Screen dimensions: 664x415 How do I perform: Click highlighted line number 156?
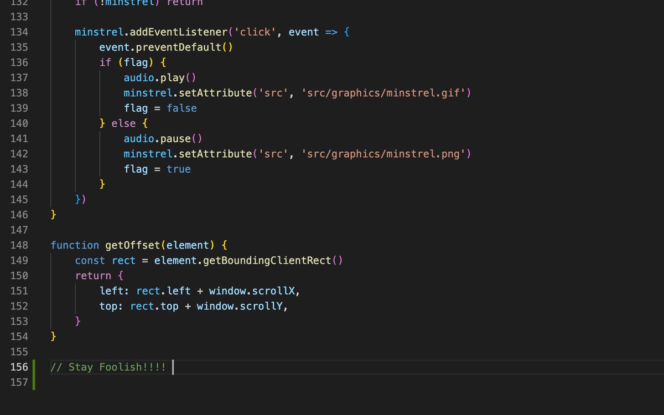click(19, 367)
